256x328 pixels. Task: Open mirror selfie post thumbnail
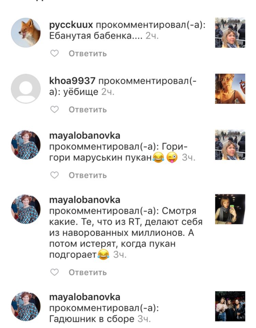point(230,209)
